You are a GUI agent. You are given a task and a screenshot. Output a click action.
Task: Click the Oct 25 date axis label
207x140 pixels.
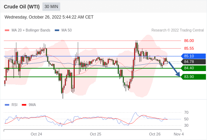pyautogui.click(x=95, y=134)
